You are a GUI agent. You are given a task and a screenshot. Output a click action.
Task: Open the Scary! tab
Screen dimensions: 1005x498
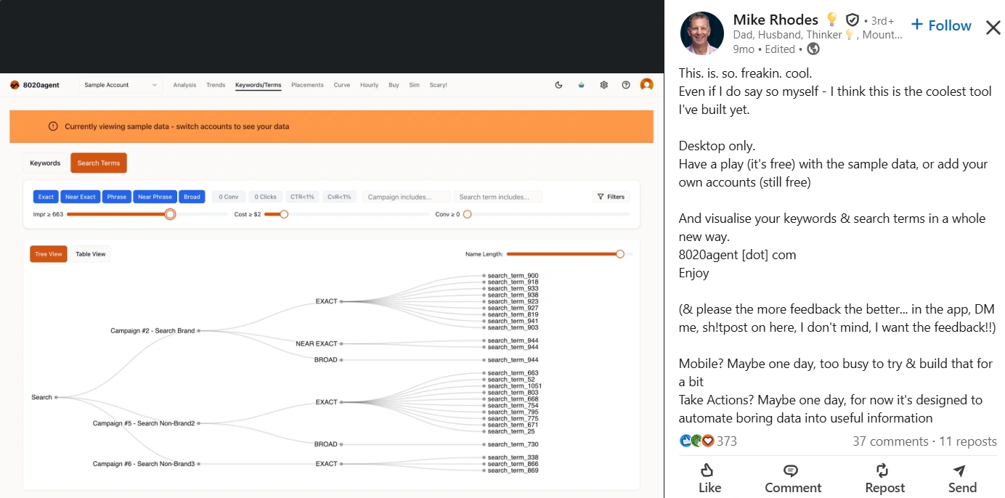tap(438, 85)
